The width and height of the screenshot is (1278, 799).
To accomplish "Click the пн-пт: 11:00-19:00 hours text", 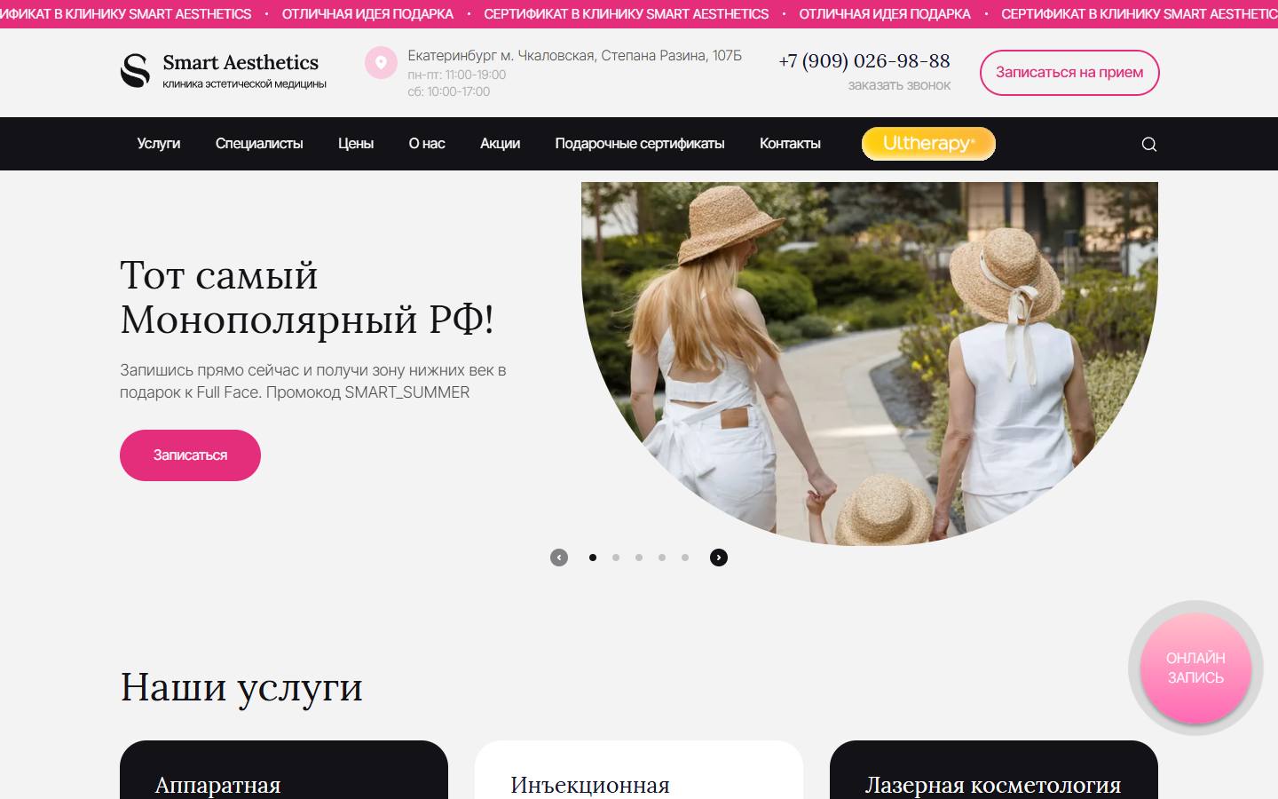I will 457,75.
